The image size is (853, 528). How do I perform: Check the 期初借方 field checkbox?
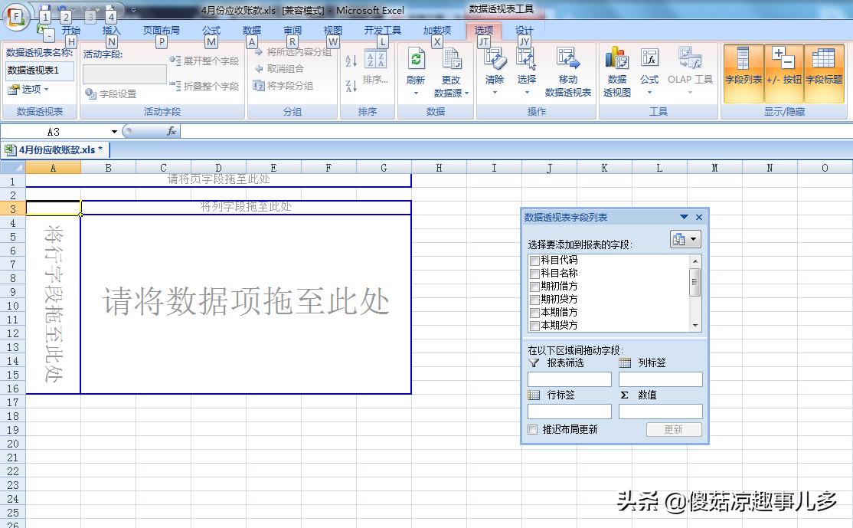[x=534, y=285]
